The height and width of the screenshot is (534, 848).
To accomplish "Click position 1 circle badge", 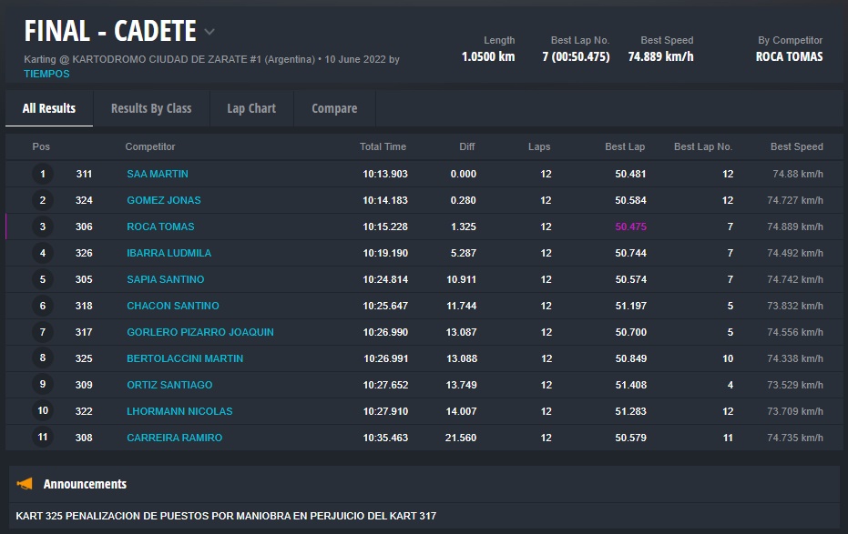I will 42,174.
